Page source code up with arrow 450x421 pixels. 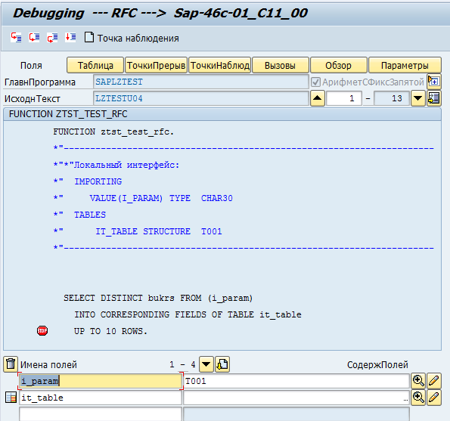click(317, 98)
